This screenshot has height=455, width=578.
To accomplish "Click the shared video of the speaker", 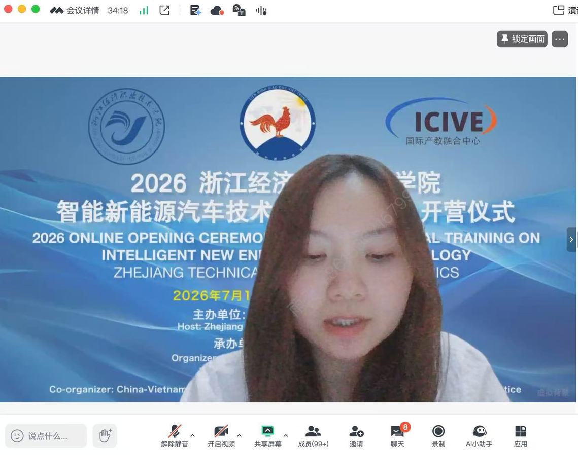I will tap(288, 239).
